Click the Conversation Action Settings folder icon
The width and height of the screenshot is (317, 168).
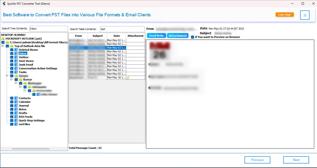[16, 68]
